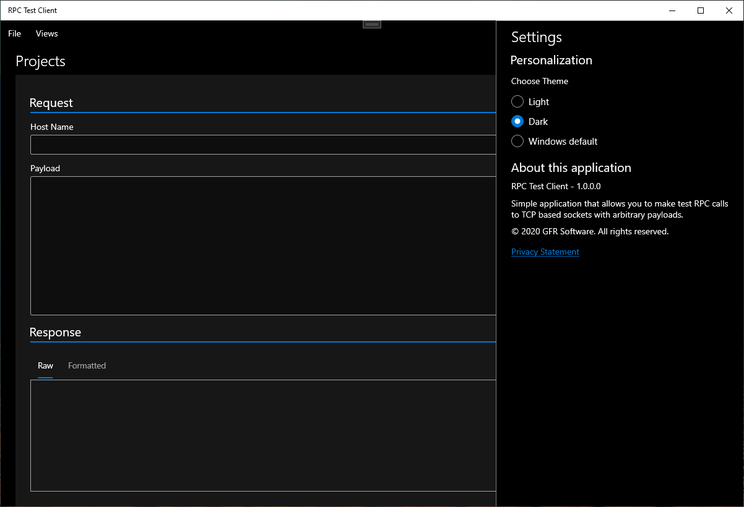Switch theme to Windows default
744x507 pixels.
(x=517, y=142)
